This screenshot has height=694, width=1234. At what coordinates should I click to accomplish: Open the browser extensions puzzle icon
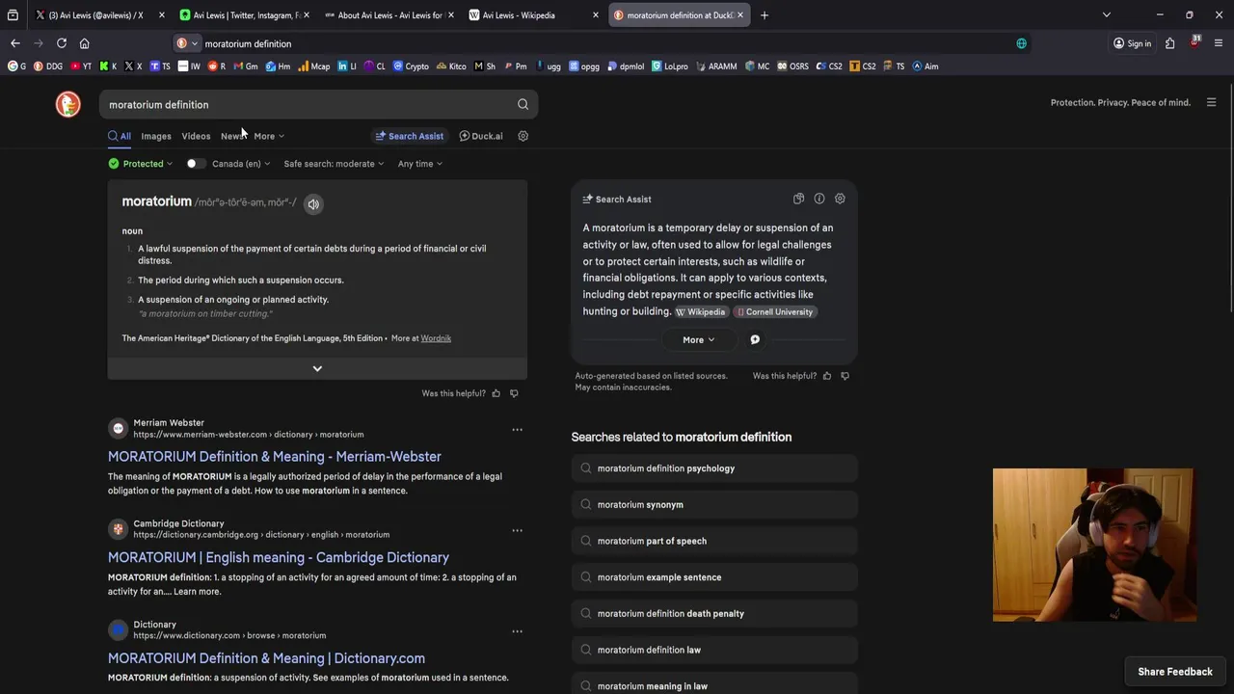click(x=1169, y=43)
